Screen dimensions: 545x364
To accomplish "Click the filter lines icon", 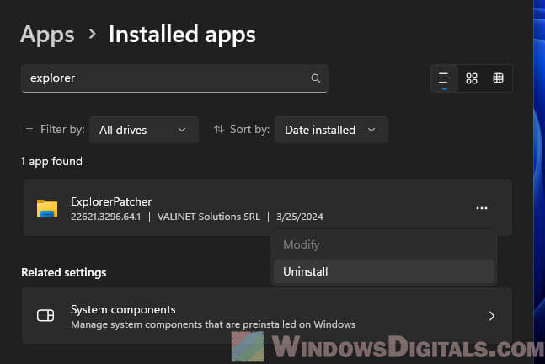I will coord(29,129).
